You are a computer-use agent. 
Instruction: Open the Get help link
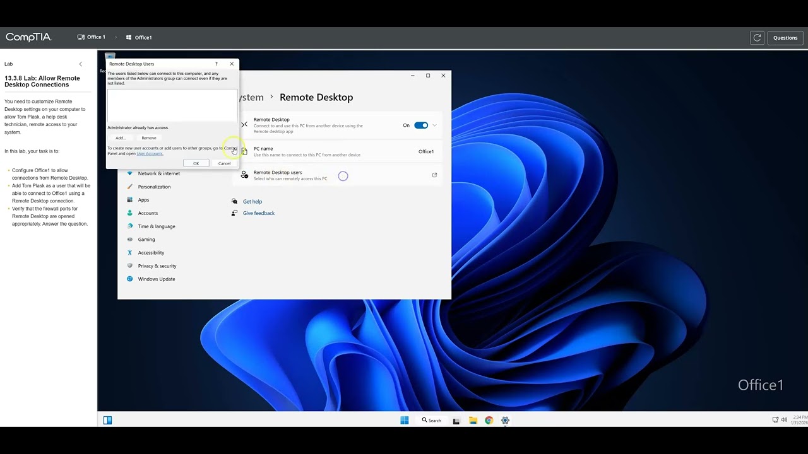[252, 202]
